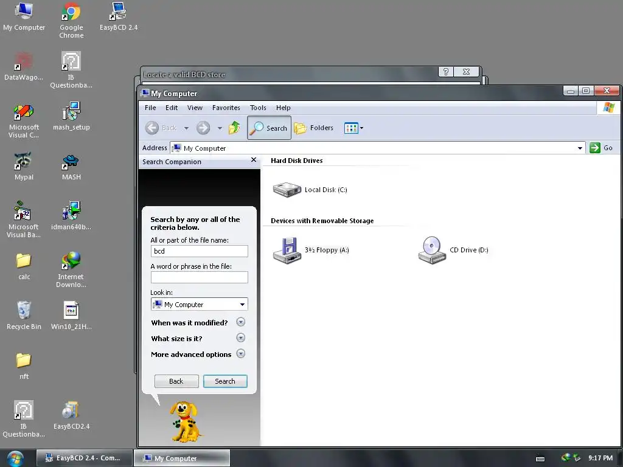Toggle the Search toolbar button
Image resolution: width=623 pixels, height=467 pixels.
pos(269,128)
